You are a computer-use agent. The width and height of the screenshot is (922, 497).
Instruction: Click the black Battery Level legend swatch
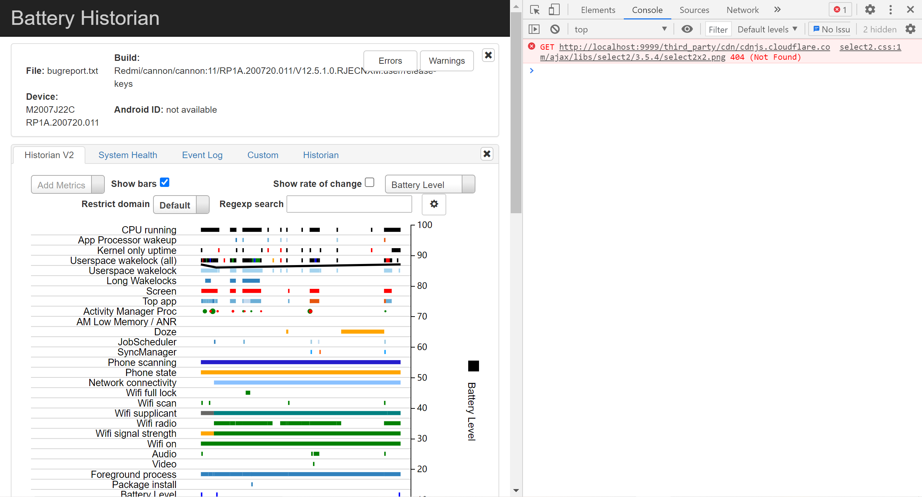[473, 366]
